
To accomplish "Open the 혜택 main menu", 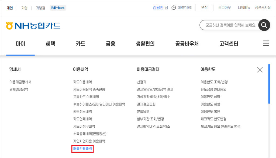I will pos(50,44).
